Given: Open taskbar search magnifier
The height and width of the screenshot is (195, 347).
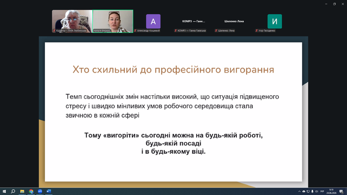Looking at the screenshot, I should tap(13, 191).
